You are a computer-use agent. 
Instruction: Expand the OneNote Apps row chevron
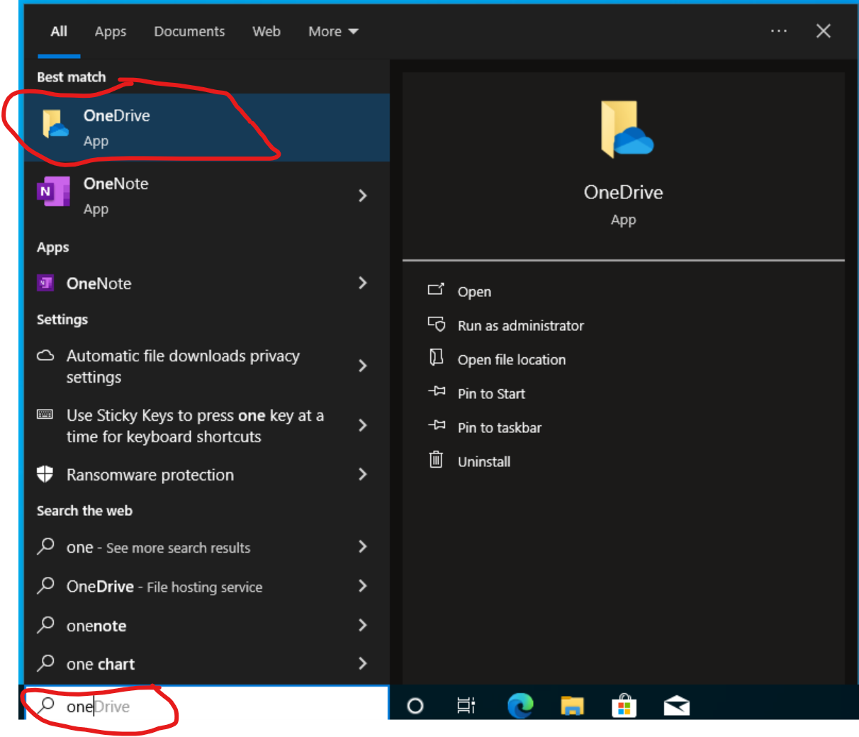(363, 283)
